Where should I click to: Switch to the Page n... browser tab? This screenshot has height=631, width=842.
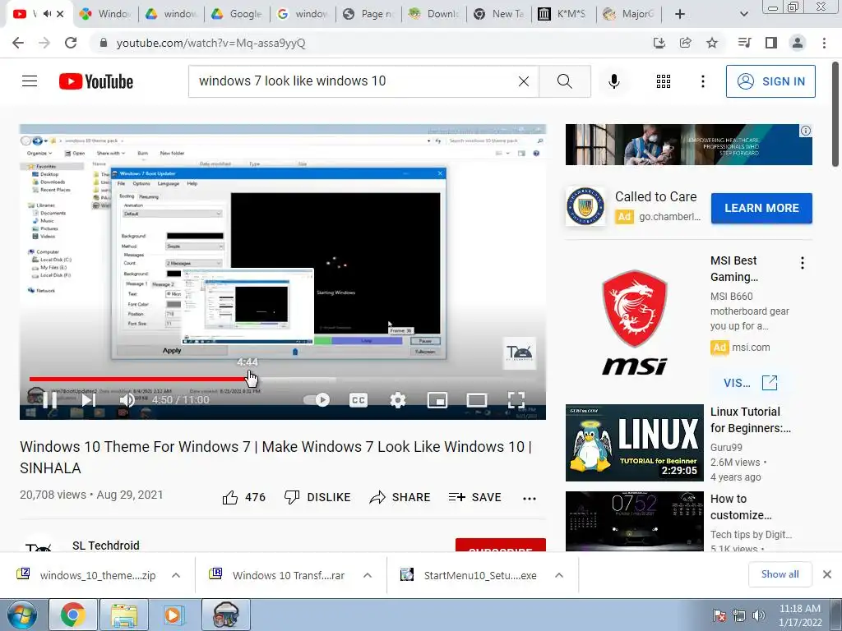click(x=368, y=14)
